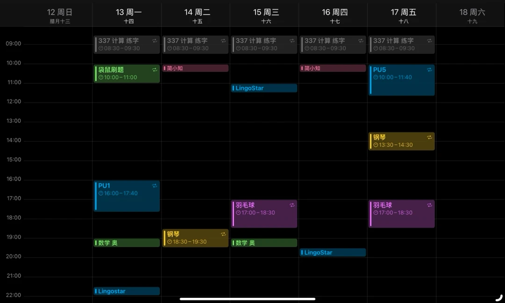Click repeat icon on Friday's 羽毛球 event
The height and width of the screenshot is (303, 505).
click(x=429, y=205)
